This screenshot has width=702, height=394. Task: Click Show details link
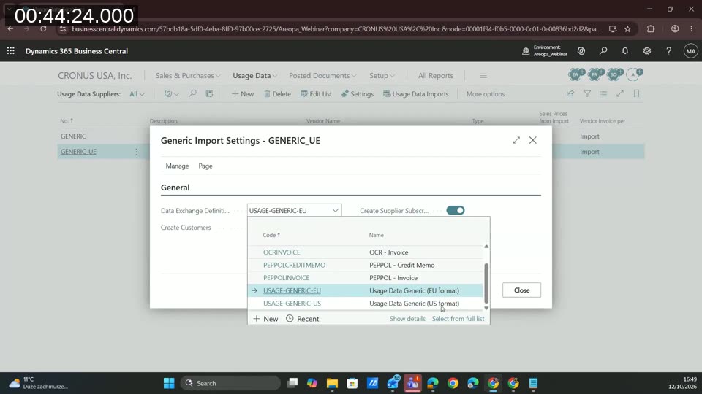[407, 319]
